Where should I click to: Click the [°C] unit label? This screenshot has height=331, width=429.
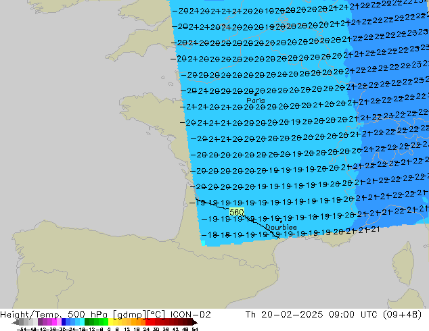tap(156, 315)
